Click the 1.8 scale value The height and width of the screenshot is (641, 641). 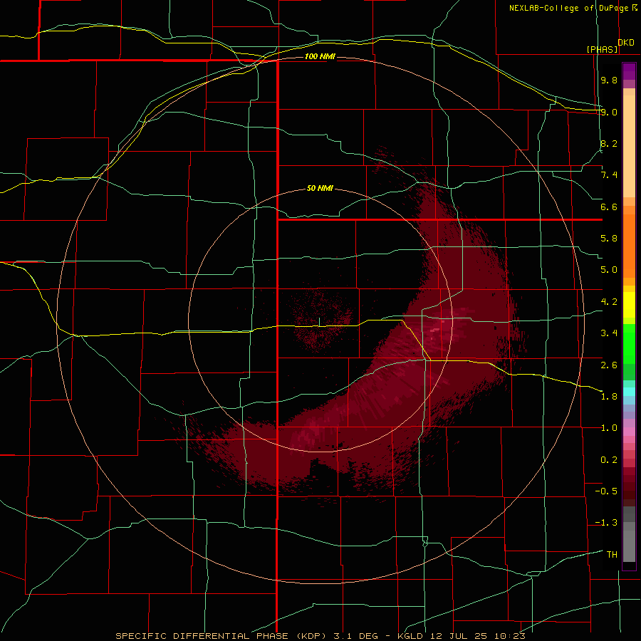click(x=609, y=397)
